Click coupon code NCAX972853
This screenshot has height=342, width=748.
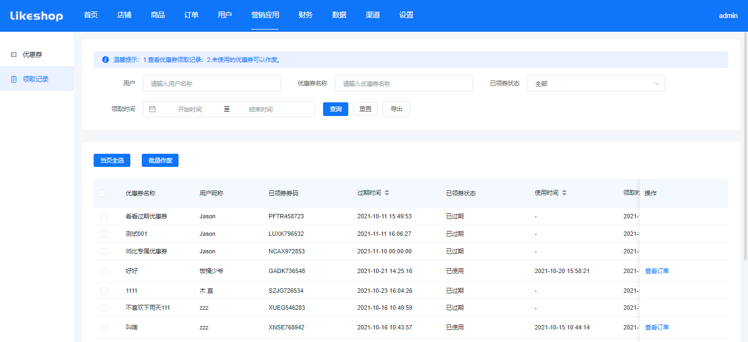point(287,252)
